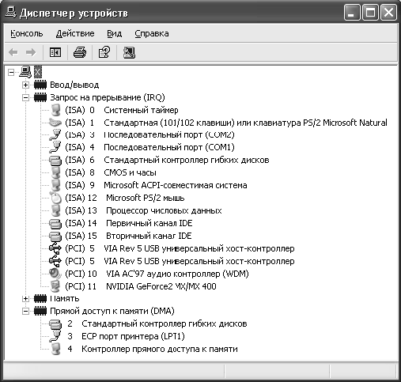Collapse the Запрос на прерывание (IRQ) node
Image resolution: width=401 pixels, height=382 pixels.
coord(25,97)
